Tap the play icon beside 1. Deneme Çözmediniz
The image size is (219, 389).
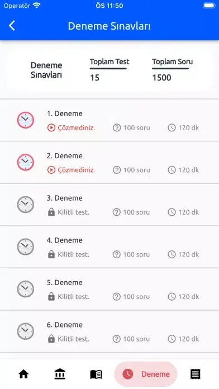click(x=51, y=128)
